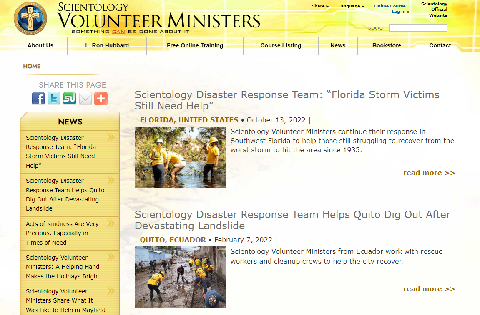Open more sharing options plus icon
This screenshot has height=315, width=480.
(101, 98)
